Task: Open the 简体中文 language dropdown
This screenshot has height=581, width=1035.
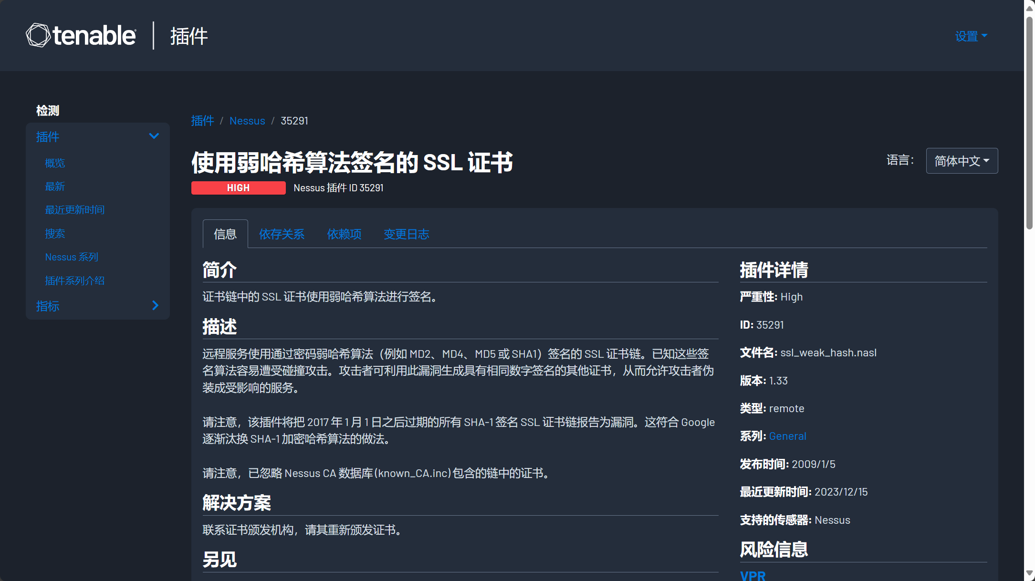Action: 961,161
